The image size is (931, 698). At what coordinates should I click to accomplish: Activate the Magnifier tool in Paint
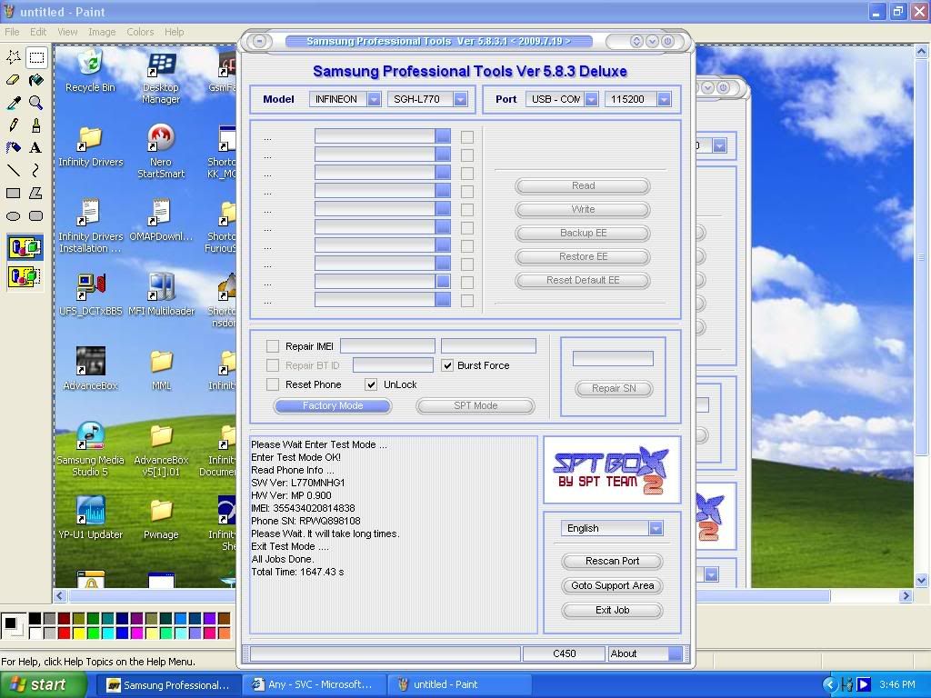point(36,102)
